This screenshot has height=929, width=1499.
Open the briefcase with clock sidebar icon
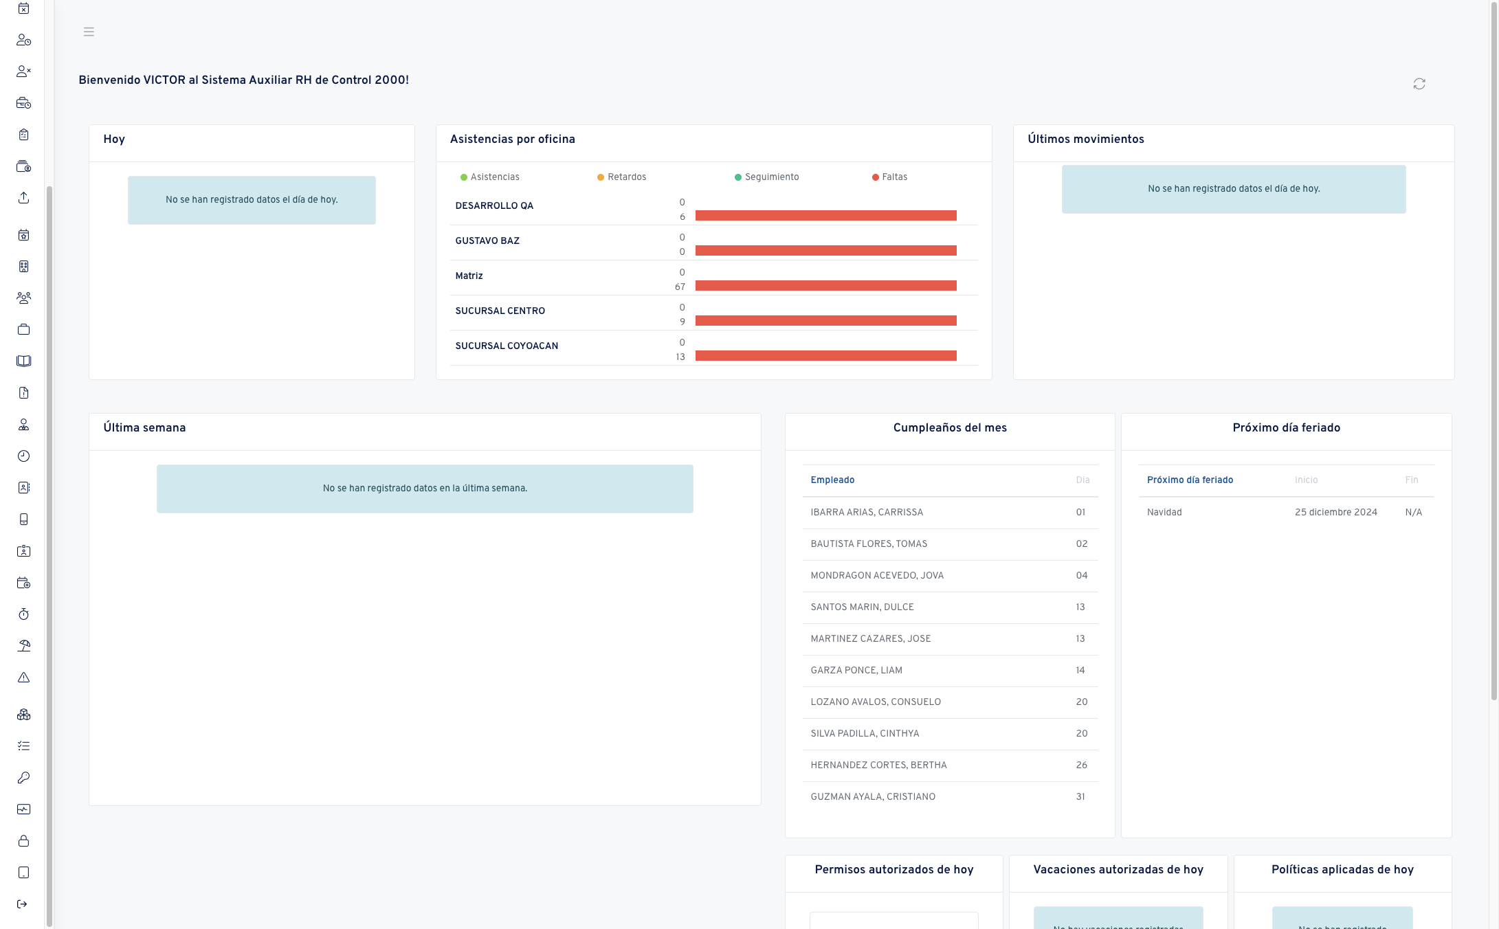(x=23, y=103)
